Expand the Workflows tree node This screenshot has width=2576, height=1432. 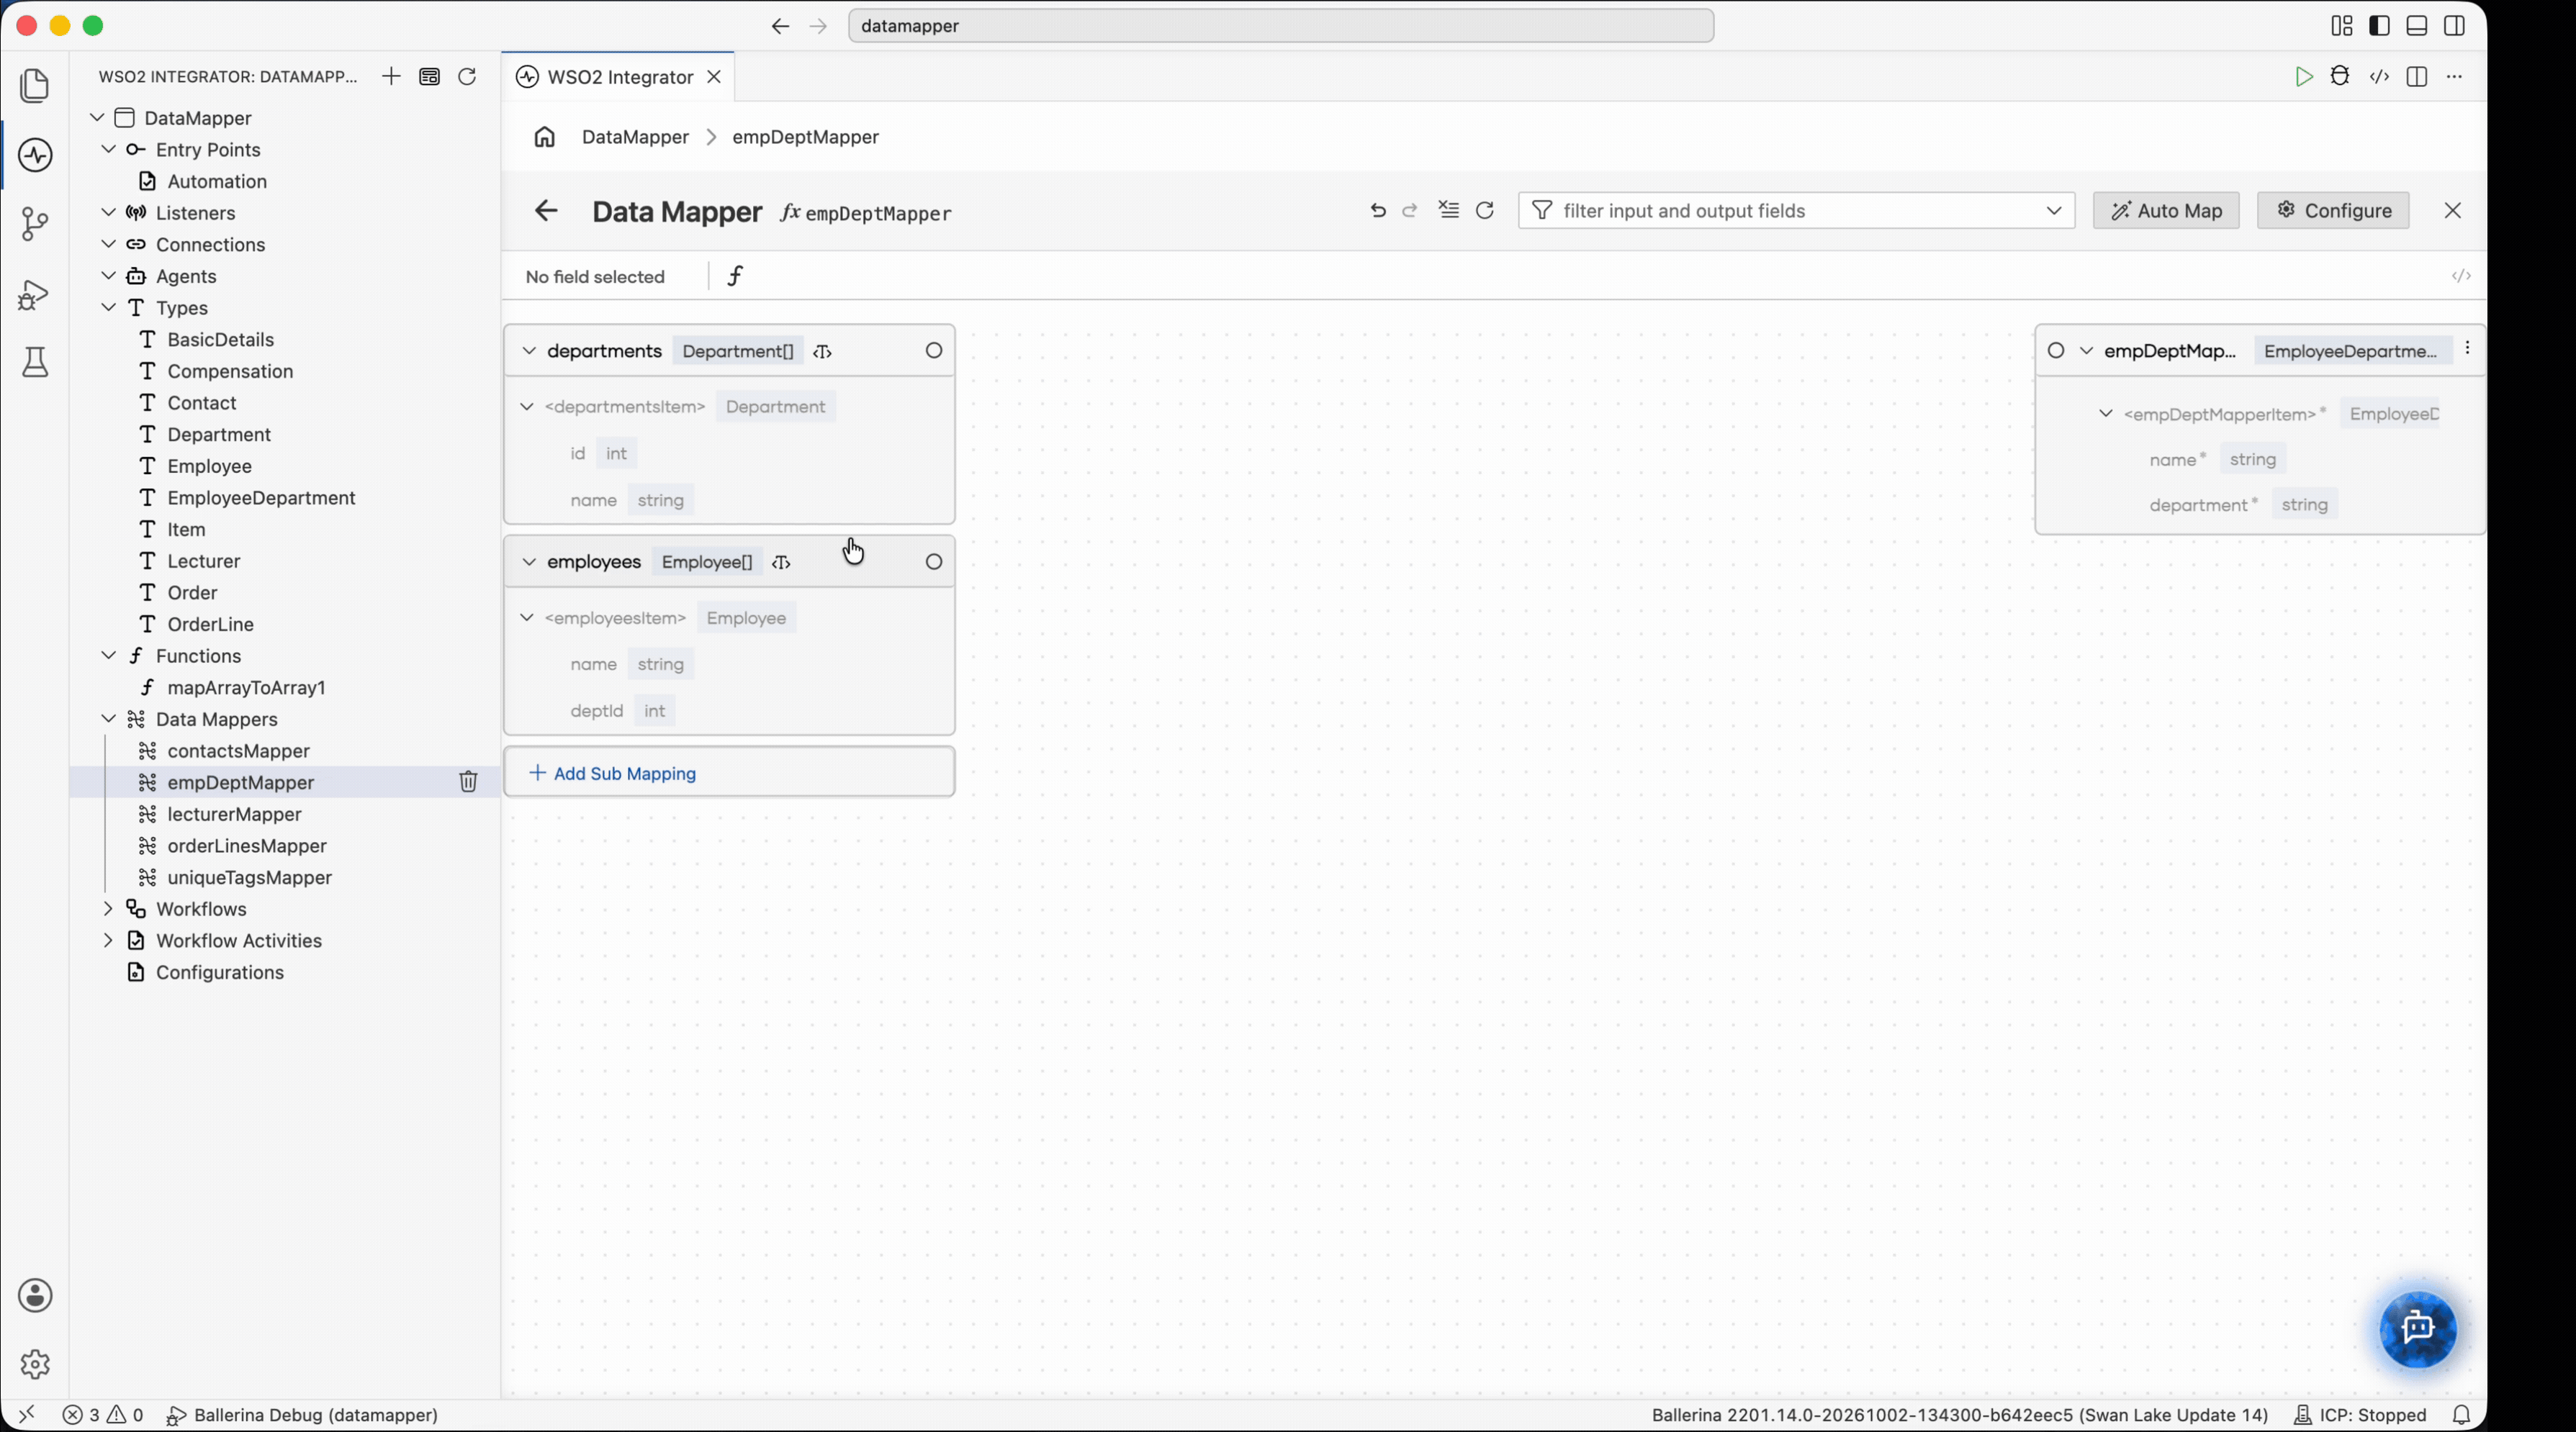tap(108, 908)
